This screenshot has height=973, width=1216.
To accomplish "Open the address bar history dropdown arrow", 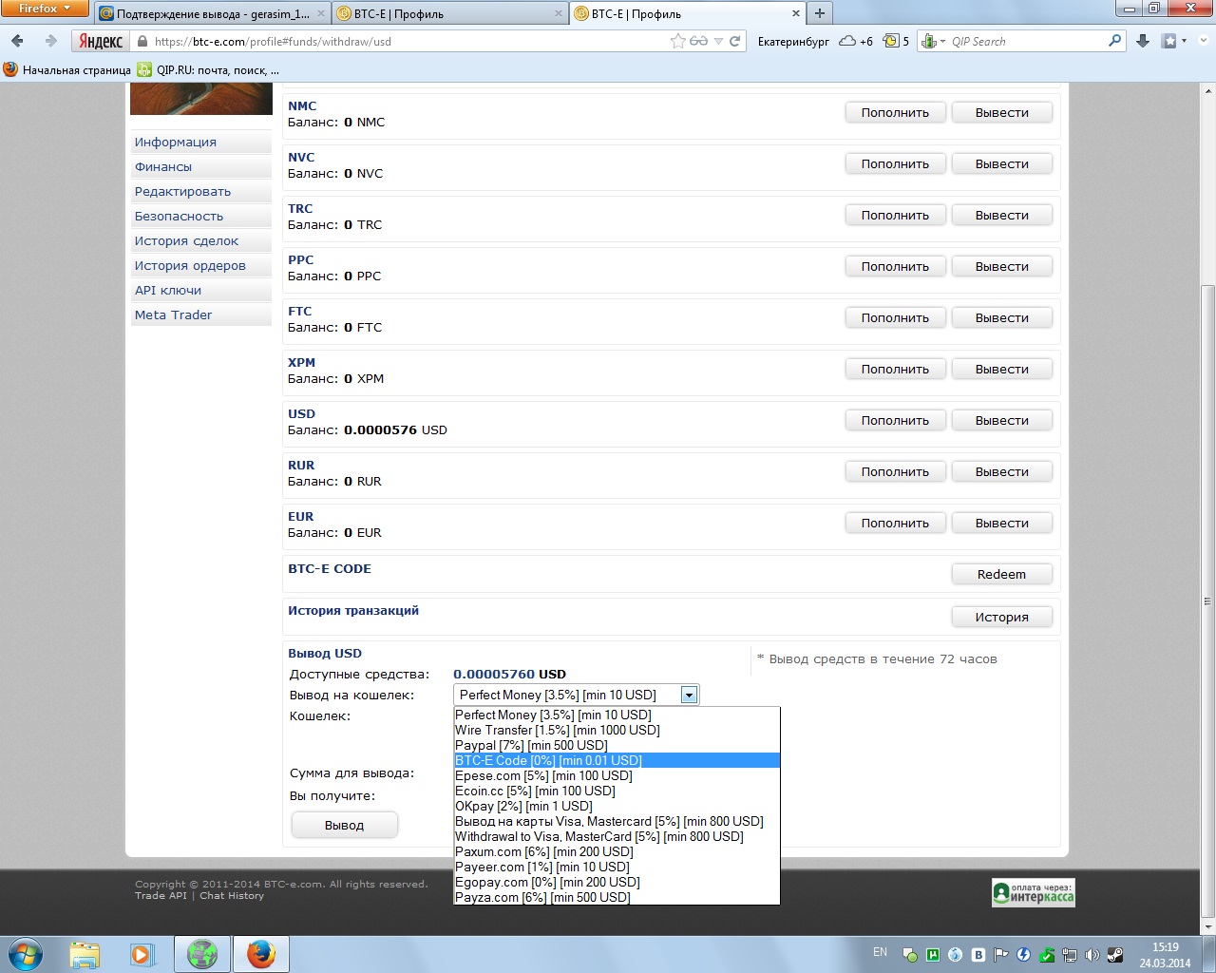I will click(718, 41).
